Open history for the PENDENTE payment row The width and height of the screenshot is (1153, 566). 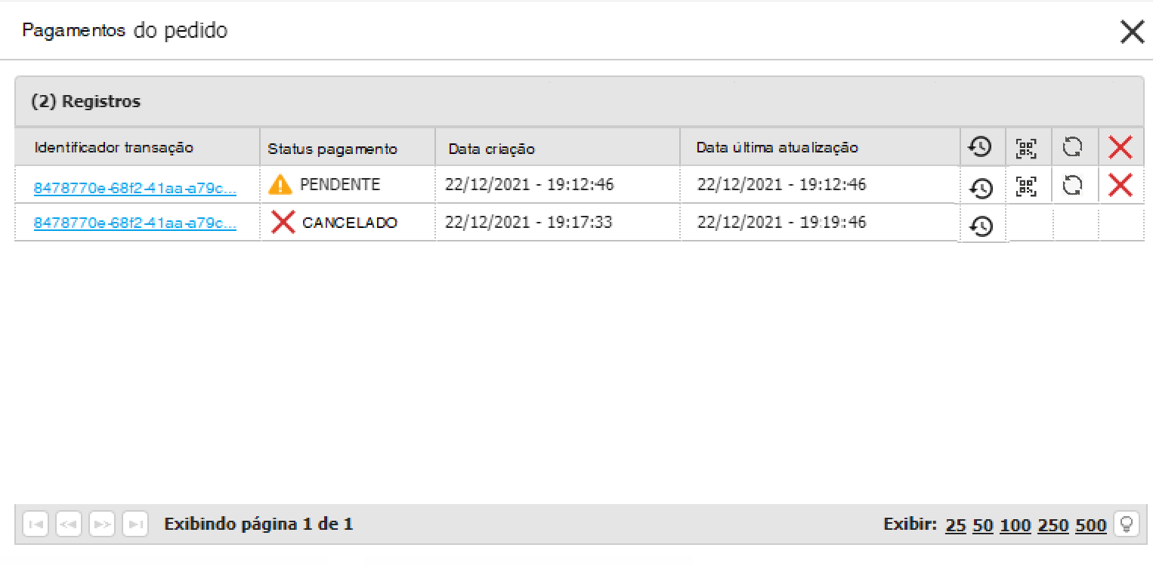point(981,187)
